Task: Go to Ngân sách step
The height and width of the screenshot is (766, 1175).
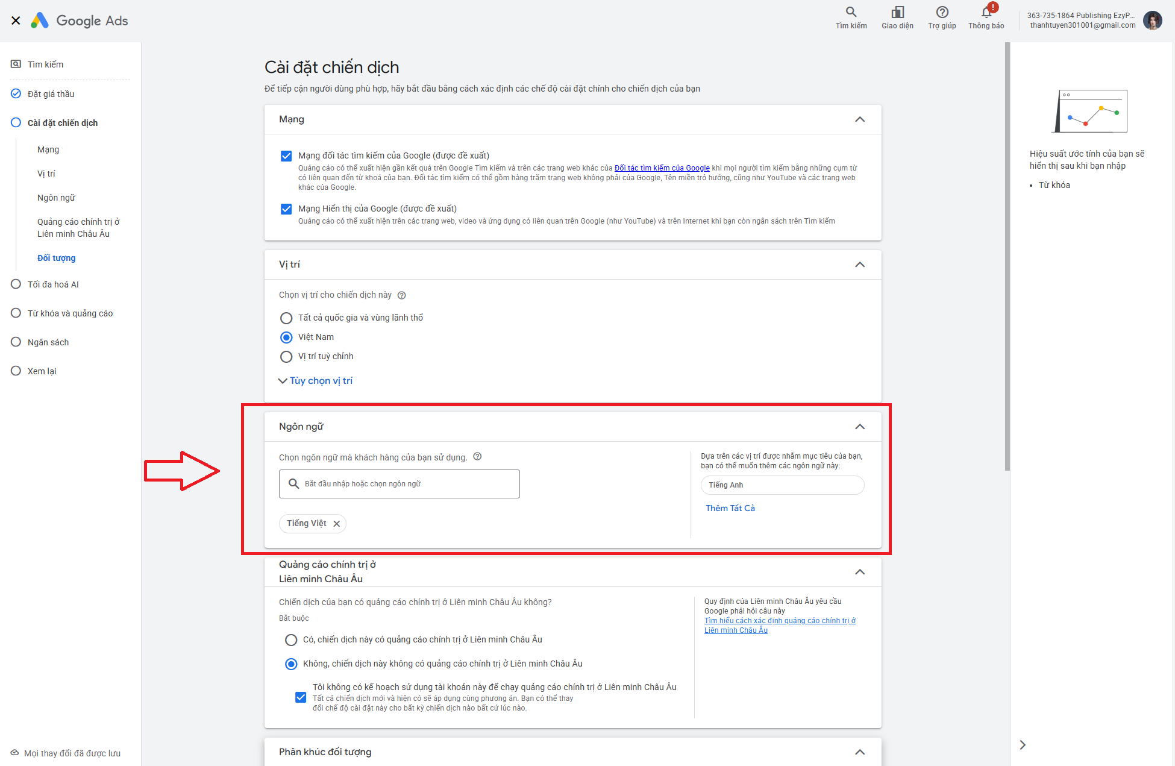Action: pyautogui.click(x=48, y=342)
